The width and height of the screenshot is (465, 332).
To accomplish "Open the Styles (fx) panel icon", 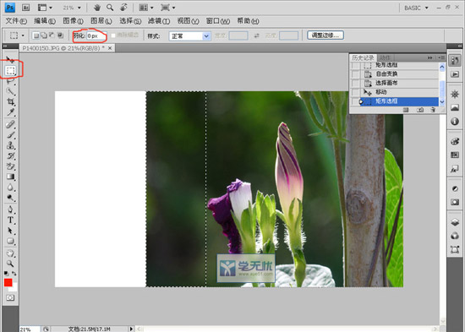I will (x=455, y=169).
